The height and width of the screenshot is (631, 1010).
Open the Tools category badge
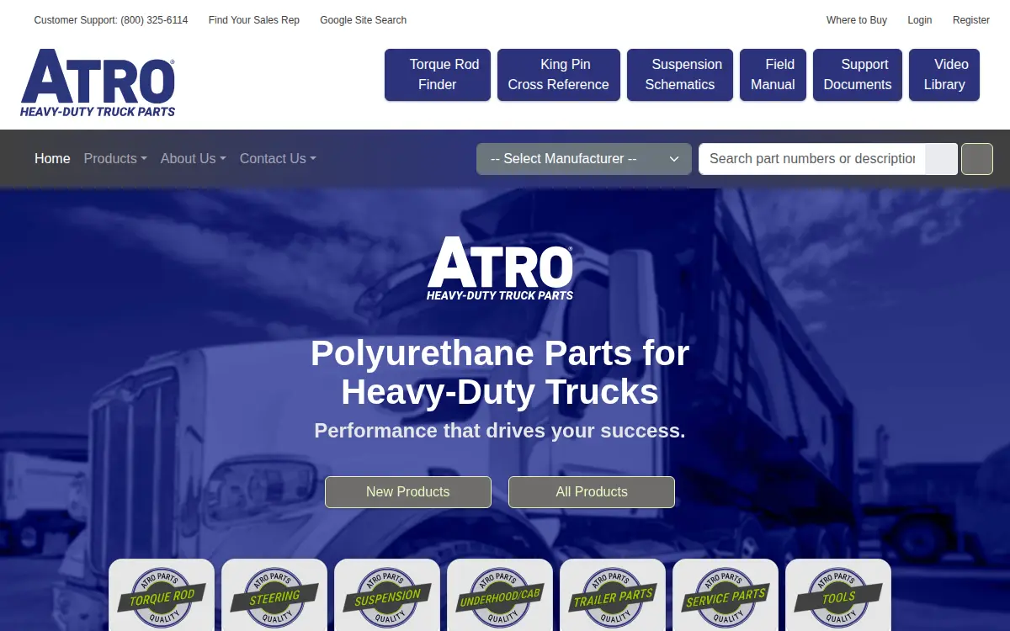838,595
